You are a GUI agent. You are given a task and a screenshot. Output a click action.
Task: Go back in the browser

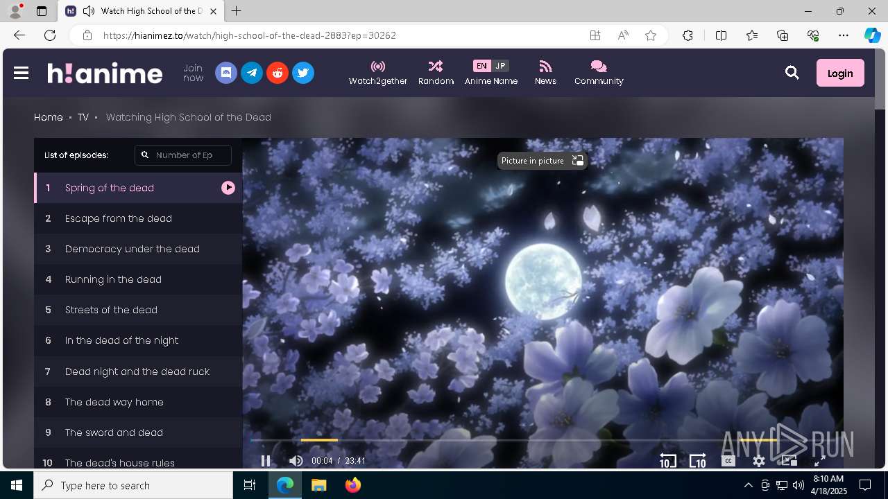pos(19,35)
